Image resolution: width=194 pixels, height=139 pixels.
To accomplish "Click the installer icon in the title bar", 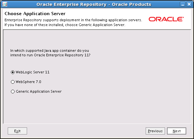I will point(5,4).
